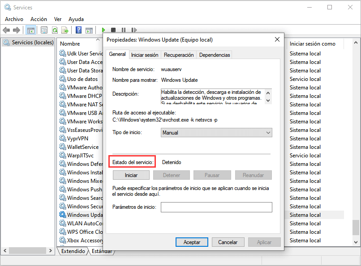Open the Properties sheet toolbar icon
This screenshot has height=266, width=361.
(x=44, y=30)
